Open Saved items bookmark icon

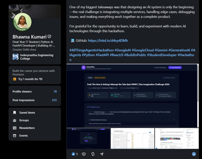[14, 113]
